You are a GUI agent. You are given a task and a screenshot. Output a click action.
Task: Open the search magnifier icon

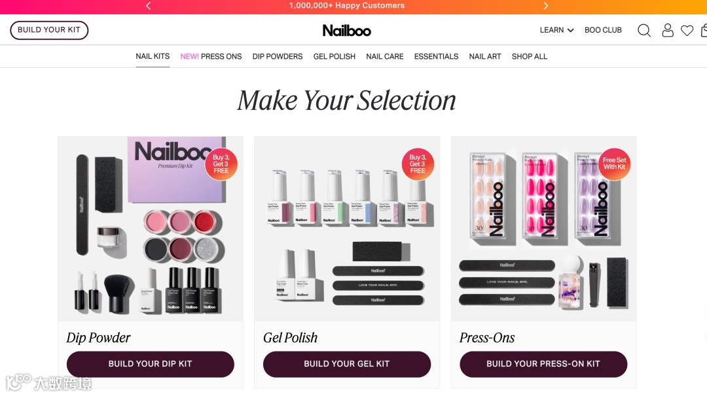point(644,31)
